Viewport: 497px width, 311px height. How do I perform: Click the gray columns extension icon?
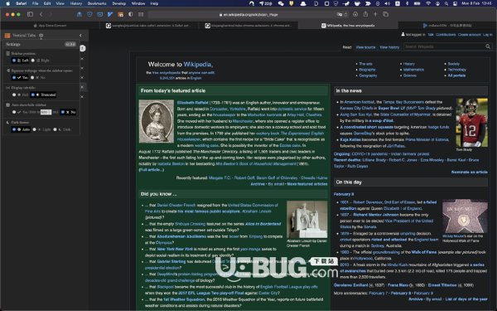point(141,14)
